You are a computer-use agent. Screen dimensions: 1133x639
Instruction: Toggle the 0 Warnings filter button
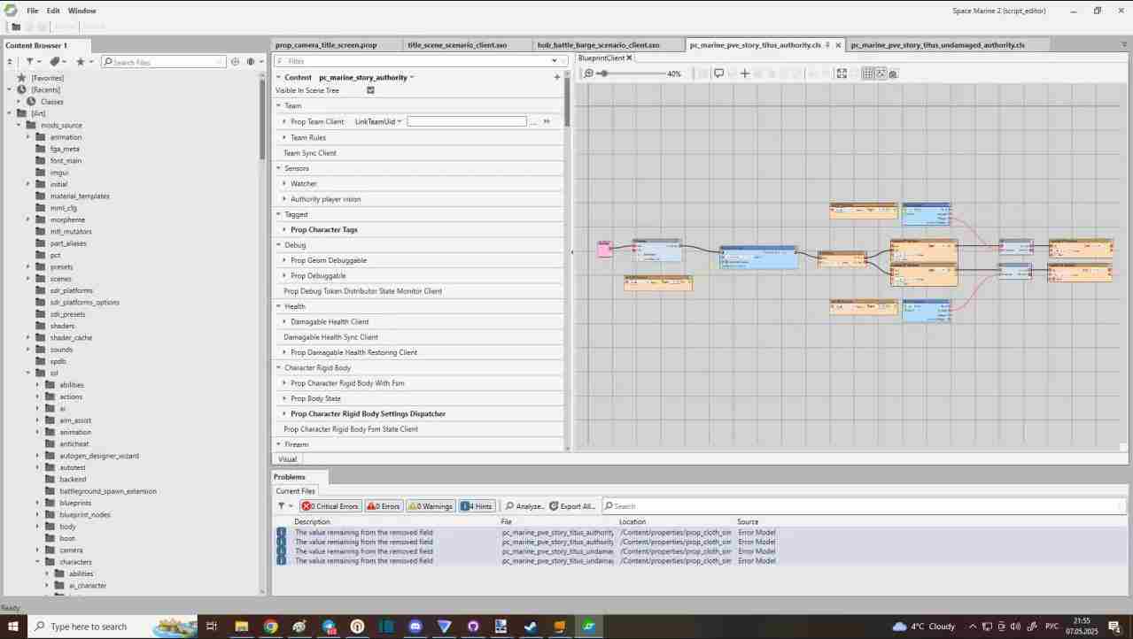point(431,506)
